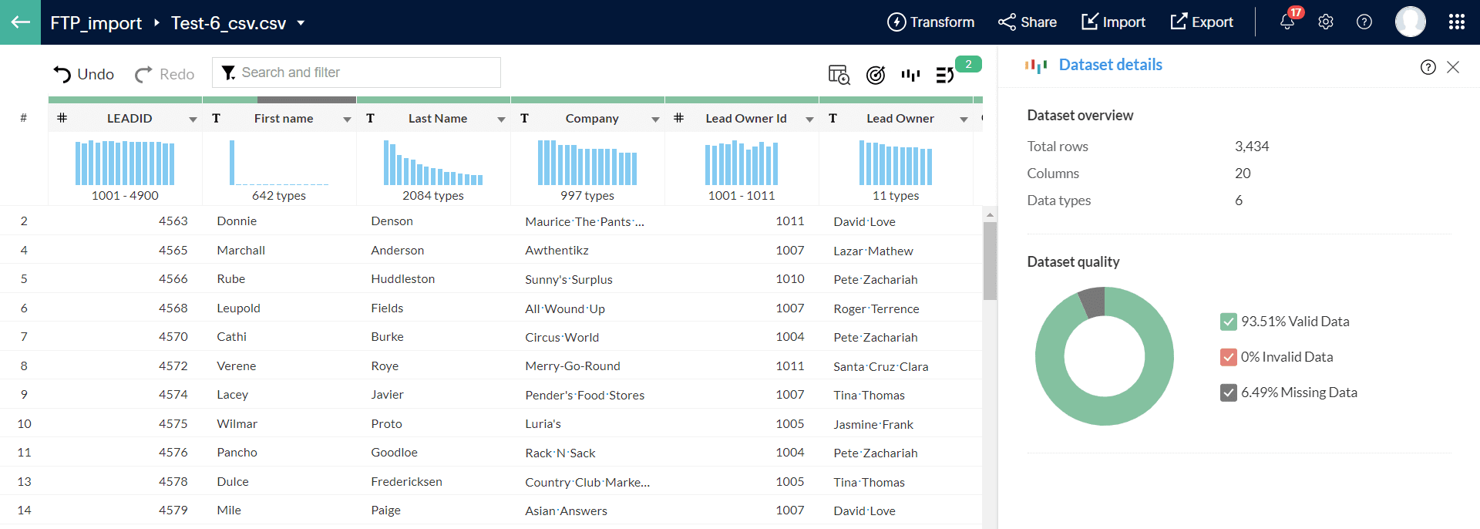Screen dimensions: 1480x529
Task: Open the apps grid launcher
Action: point(1456,22)
